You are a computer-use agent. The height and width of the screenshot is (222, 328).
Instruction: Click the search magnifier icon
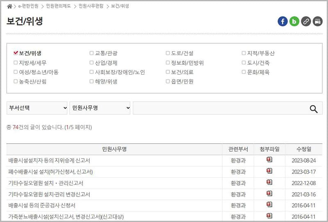coord(314,109)
